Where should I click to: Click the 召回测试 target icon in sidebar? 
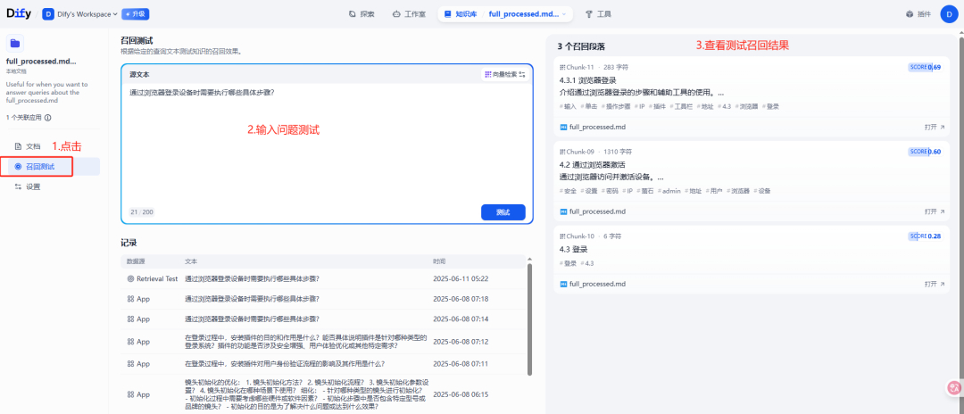pos(18,167)
